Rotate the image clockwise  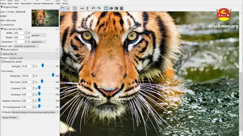click(99, 8)
